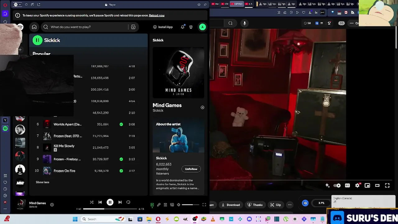The height and width of the screenshot is (224, 398).
Task: Enter YouTube full screen
Action: pyautogui.click(x=387, y=185)
